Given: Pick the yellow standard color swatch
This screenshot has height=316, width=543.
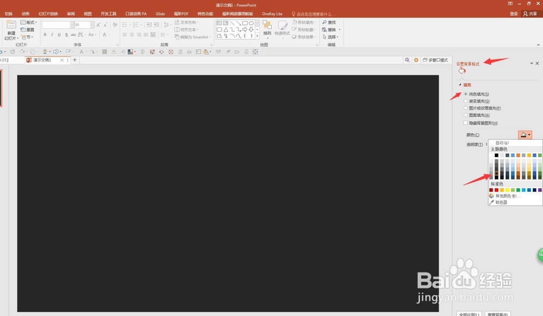Looking at the screenshot, I should pyautogui.click(x=507, y=190).
